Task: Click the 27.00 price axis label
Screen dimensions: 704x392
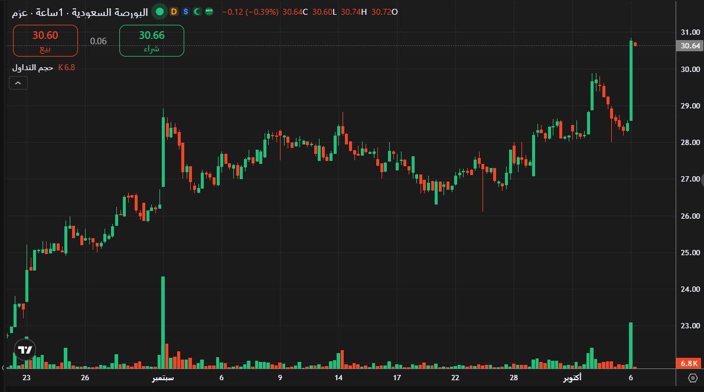Action: pyautogui.click(x=690, y=179)
